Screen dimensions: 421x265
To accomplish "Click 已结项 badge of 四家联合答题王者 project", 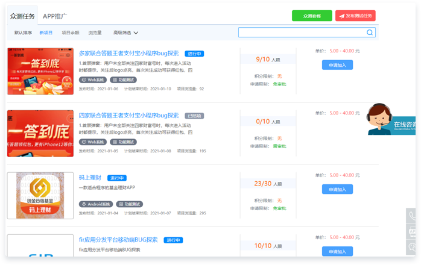I will click(x=194, y=116).
